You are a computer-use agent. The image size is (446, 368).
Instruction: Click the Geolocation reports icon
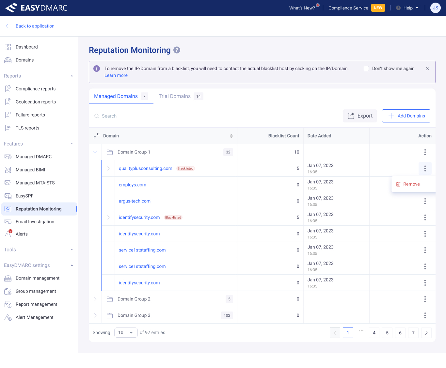click(x=8, y=102)
